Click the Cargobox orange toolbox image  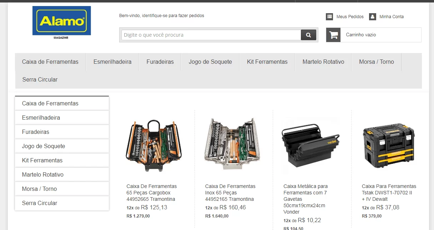(x=154, y=145)
